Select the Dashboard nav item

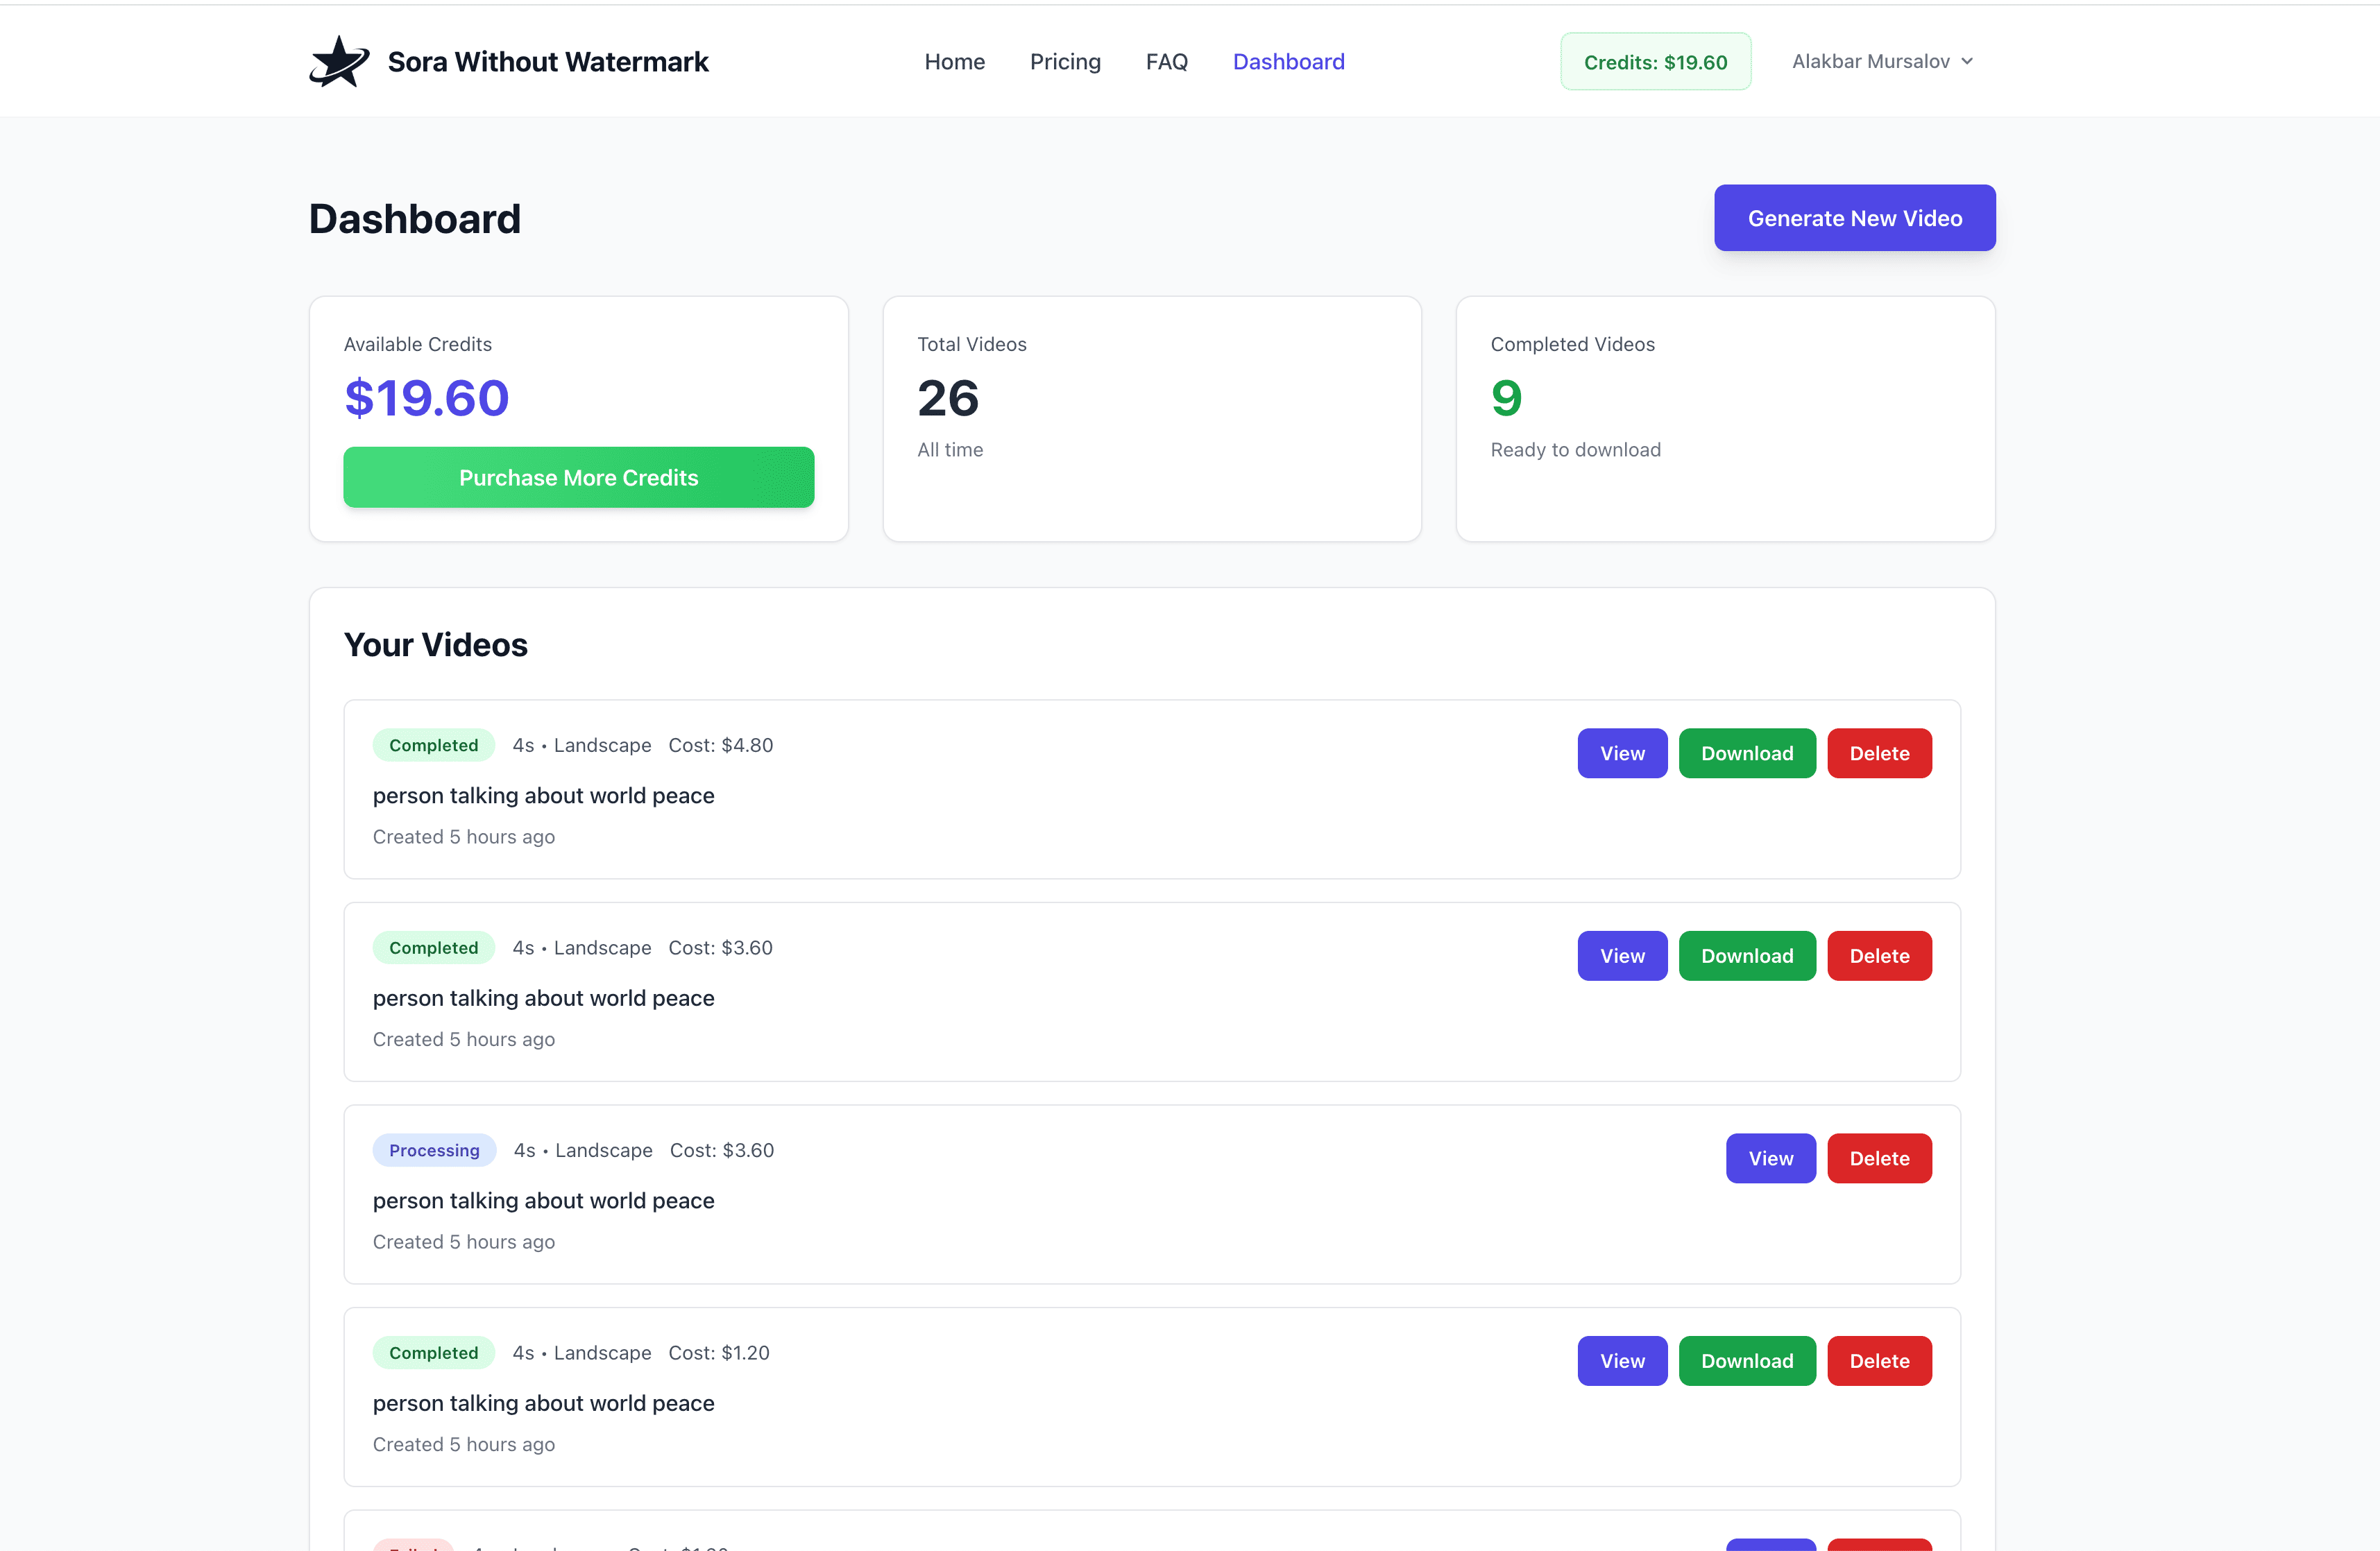coord(1288,62)
